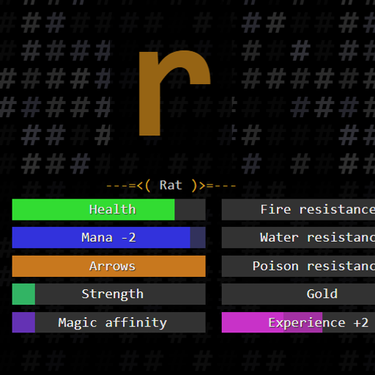Click the empty dark end of Health bar
Image resolution: width=375 pixels, height=375 pixels.
190,209
